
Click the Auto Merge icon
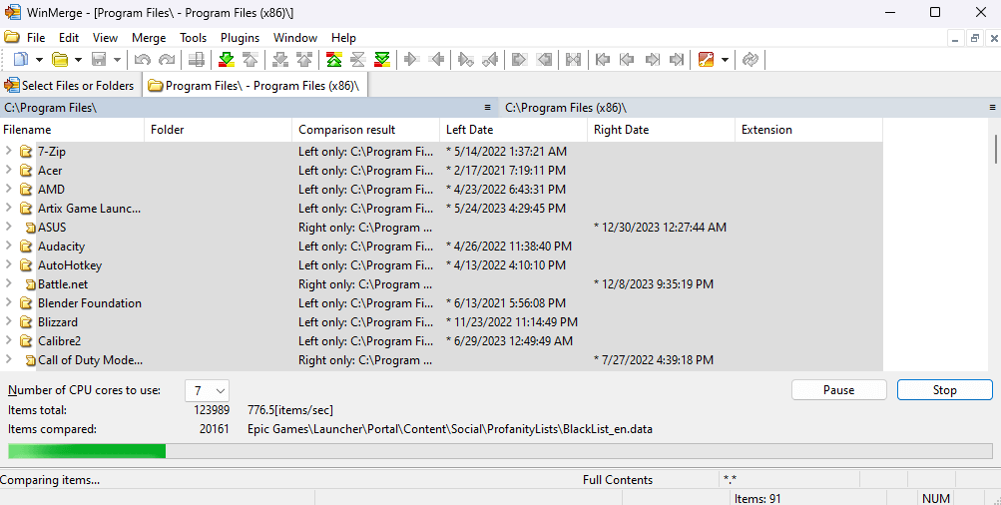(573, 60)
